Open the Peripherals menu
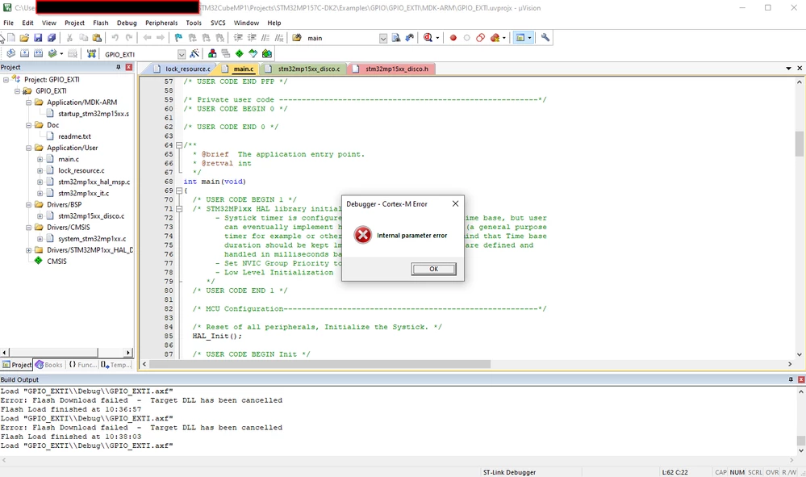The height and width of the screenshot is (477, 806). [161, 23]
